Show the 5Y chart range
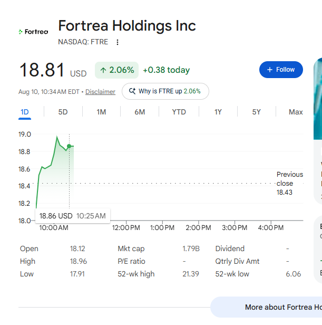 click(256, 112)
